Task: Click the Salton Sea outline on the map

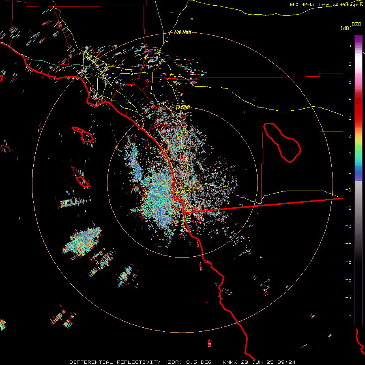Action: pos(282,142)
